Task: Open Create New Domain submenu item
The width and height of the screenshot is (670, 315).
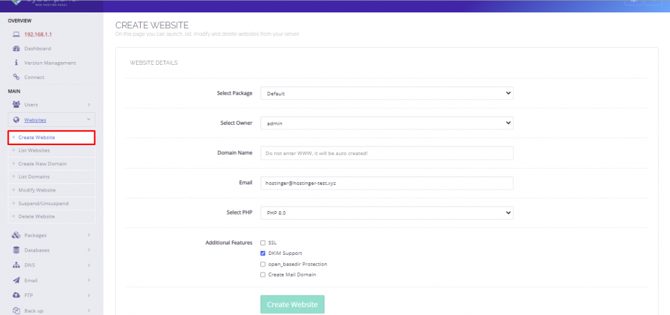Action: (x=51, y=164)
